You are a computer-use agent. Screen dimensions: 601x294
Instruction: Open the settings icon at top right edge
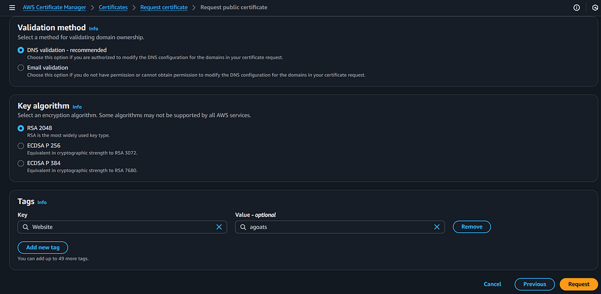(x=595, y=7)
